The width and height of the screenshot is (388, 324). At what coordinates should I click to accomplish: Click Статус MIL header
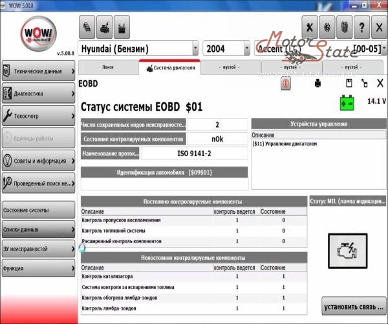coord(348,201)
